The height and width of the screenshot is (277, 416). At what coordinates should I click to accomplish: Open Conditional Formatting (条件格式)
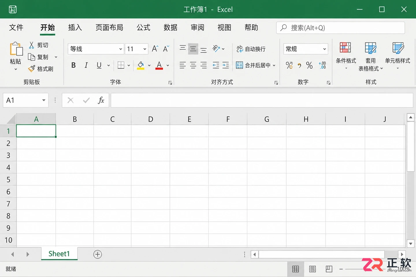pyautogui.click(x=346, y=56)
